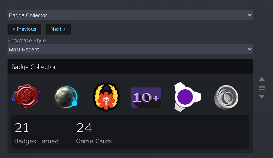Select the planet orbit badge icon

coord(66,97)
